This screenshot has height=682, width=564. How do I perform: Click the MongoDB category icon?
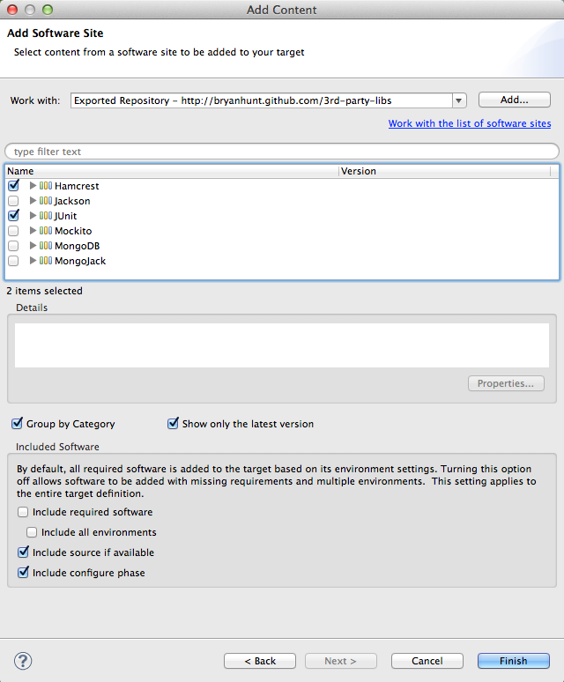46,246
